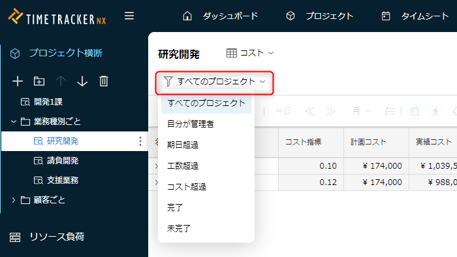Open the more options menu for 研究開発
Viewport: 457px width, 257px height.
click(x=140, y=141)
